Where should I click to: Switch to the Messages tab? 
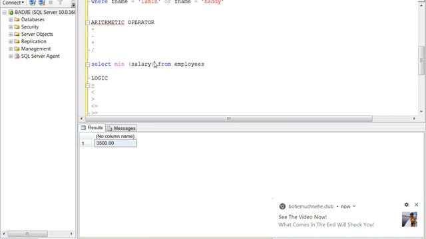point(121,128)
